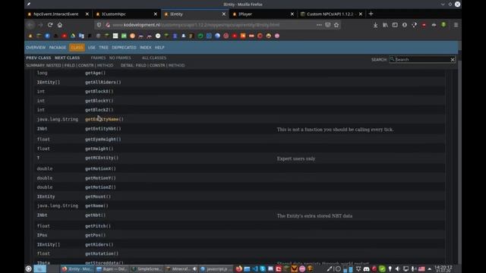486x273 pixels.
Task: Open the application launcher in taskbar
Action: point(29,268)
